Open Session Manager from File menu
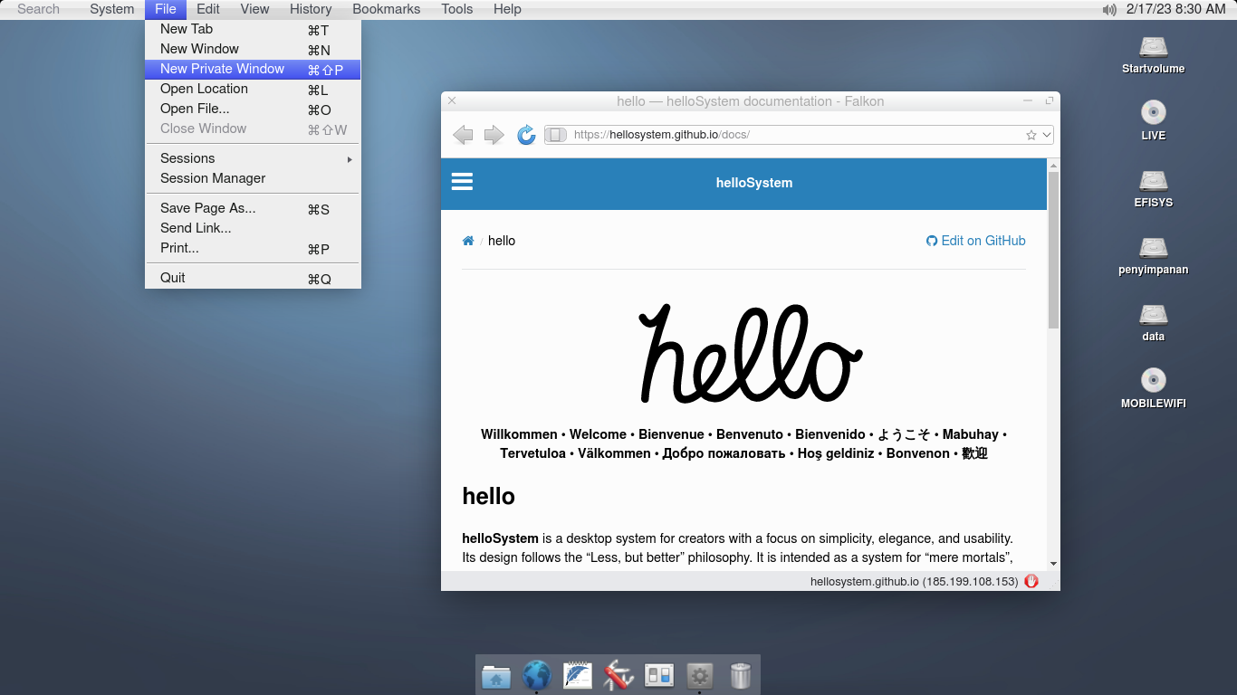Viewport: 1237px width, 695px height. (253, 178)
